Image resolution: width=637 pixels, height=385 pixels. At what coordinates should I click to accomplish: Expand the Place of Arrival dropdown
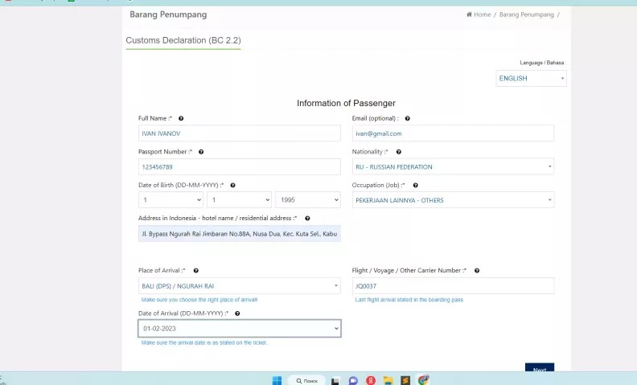(240, 286)
